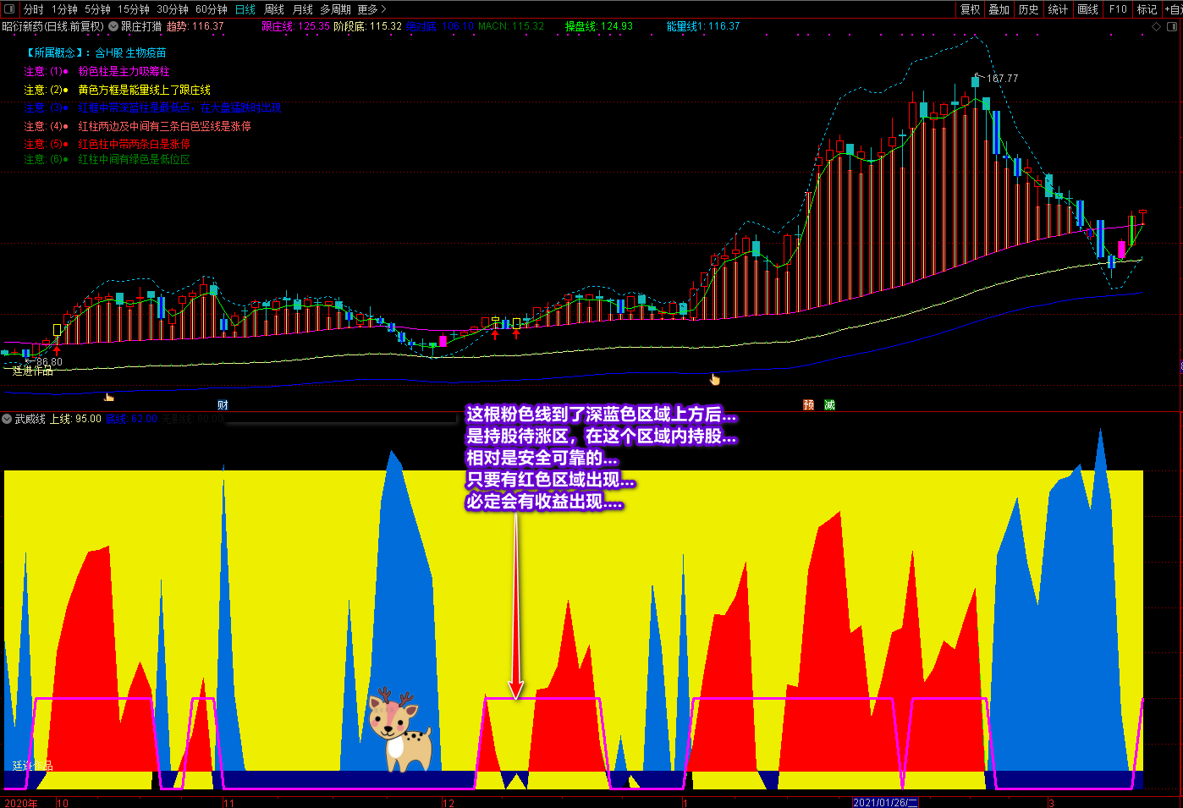
Task: Switch to the 分时 intraday tab
Action: coord(34,9)
